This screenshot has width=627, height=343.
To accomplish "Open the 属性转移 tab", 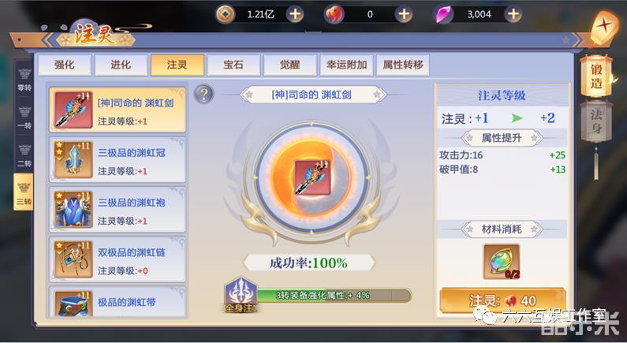I will [403, 65].
